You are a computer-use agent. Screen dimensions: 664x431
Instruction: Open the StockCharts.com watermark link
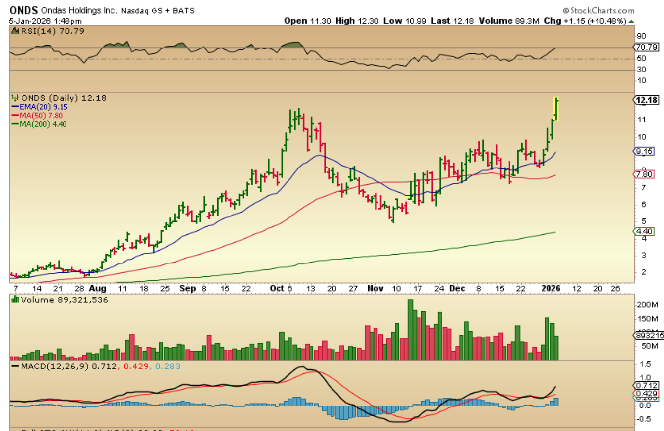pyautogui.click(x=598, y=11)
